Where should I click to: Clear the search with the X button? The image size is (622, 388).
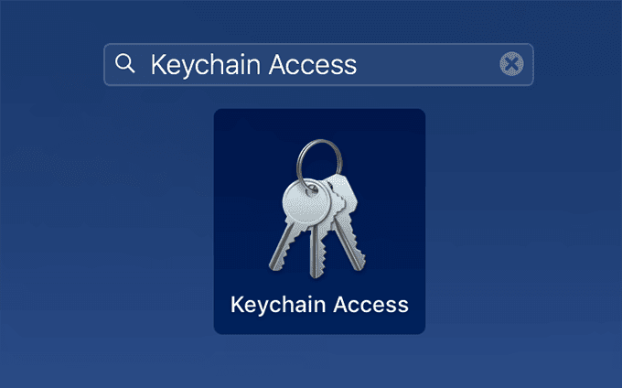click(x=511, y=64)
